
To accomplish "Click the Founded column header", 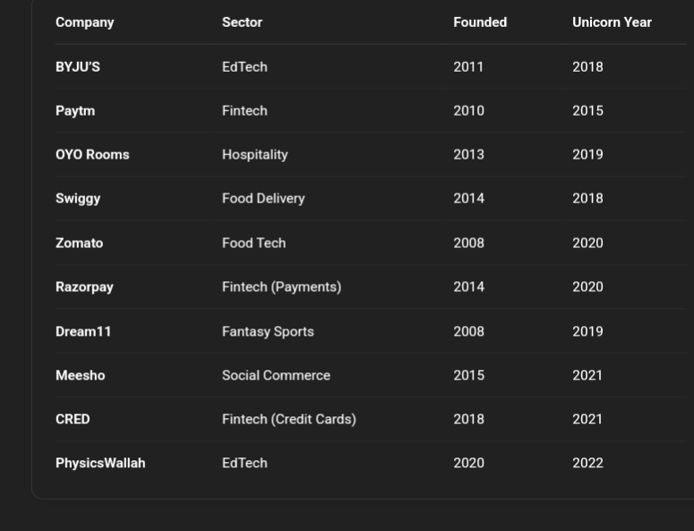I will click(480, 22).
